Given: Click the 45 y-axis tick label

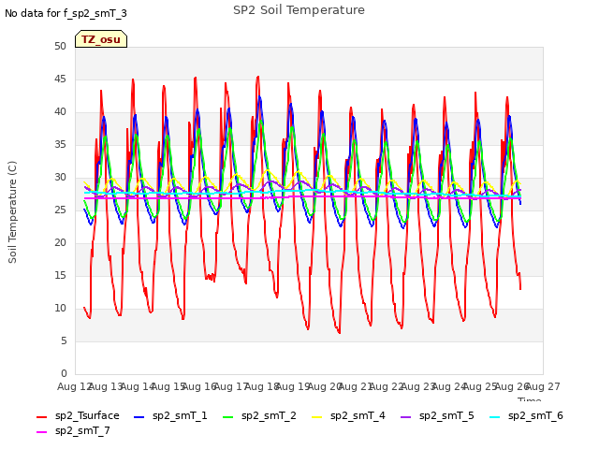Looking at the screenshot, I should [60, 79].
